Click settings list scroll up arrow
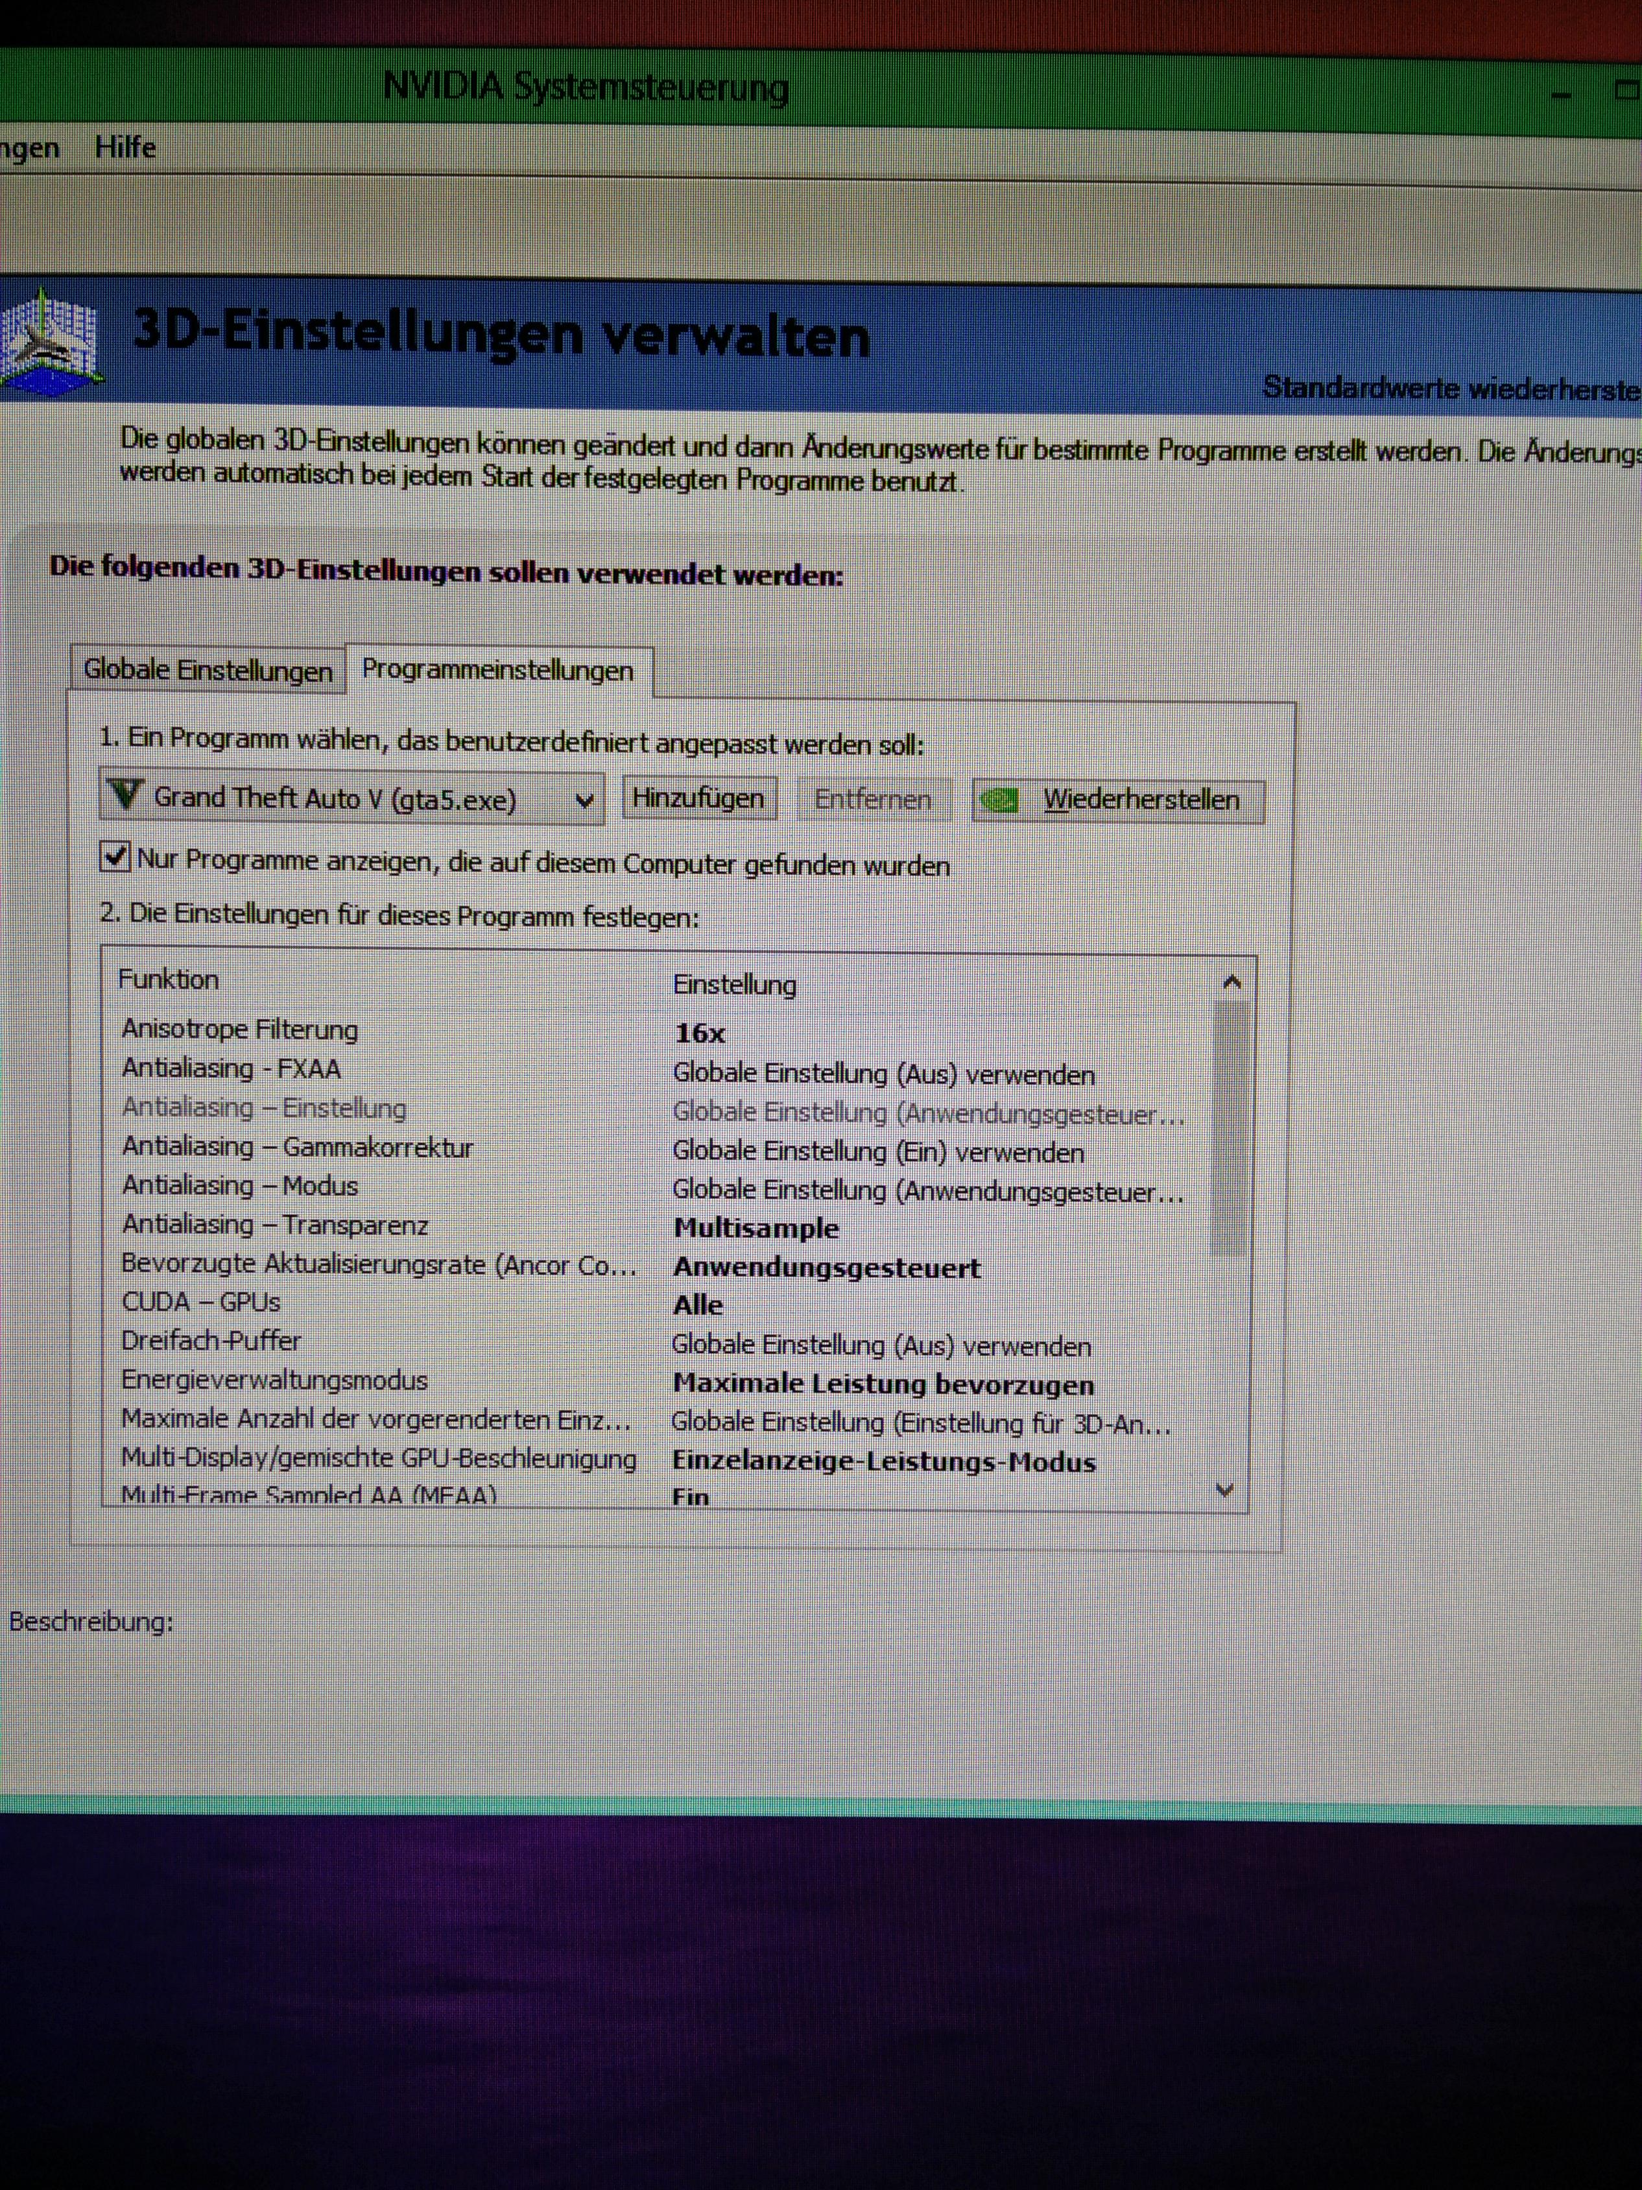 [1231, 982]
